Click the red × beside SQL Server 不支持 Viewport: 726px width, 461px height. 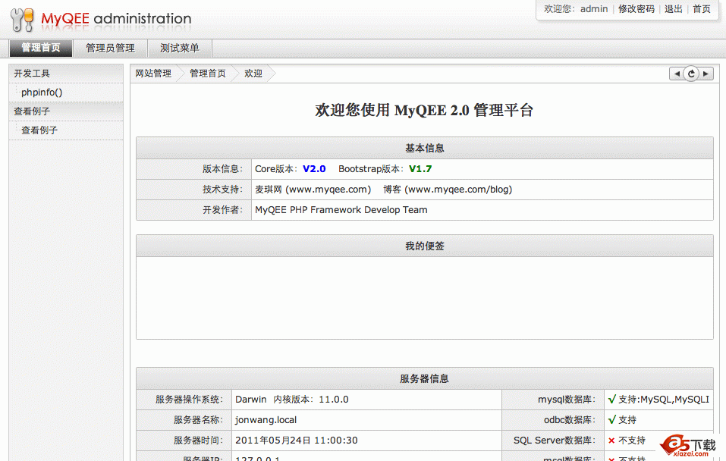(611, 439)
